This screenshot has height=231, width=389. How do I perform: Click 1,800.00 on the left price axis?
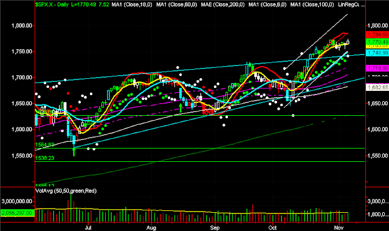pyautogui.click(x=22, y=25)
